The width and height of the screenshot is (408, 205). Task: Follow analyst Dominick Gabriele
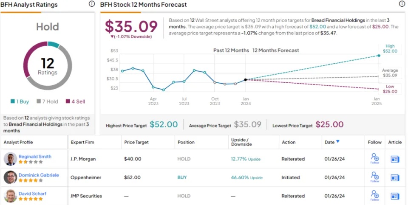click(x=375, y=177)
